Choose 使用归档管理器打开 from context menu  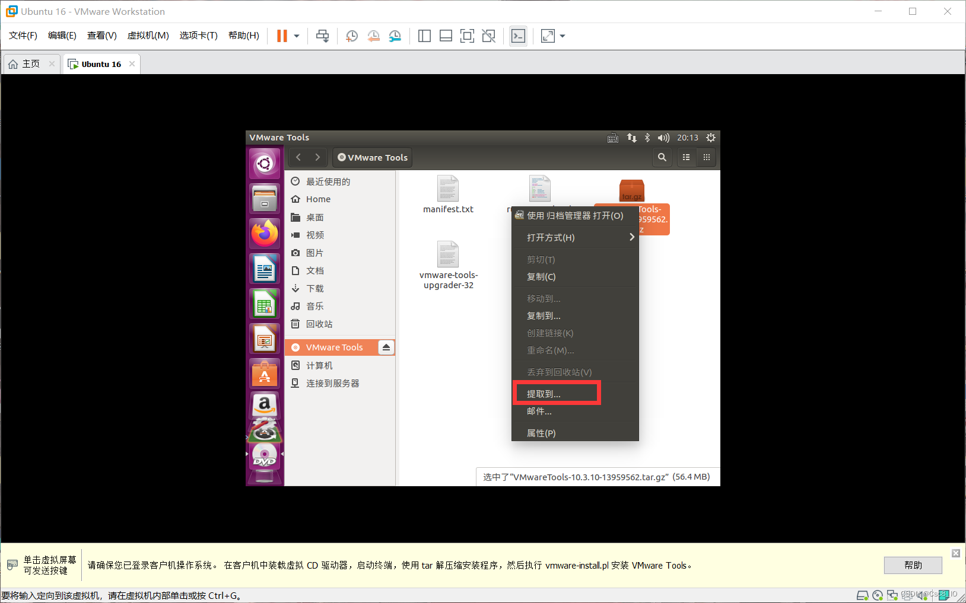[x=575, y=216]
